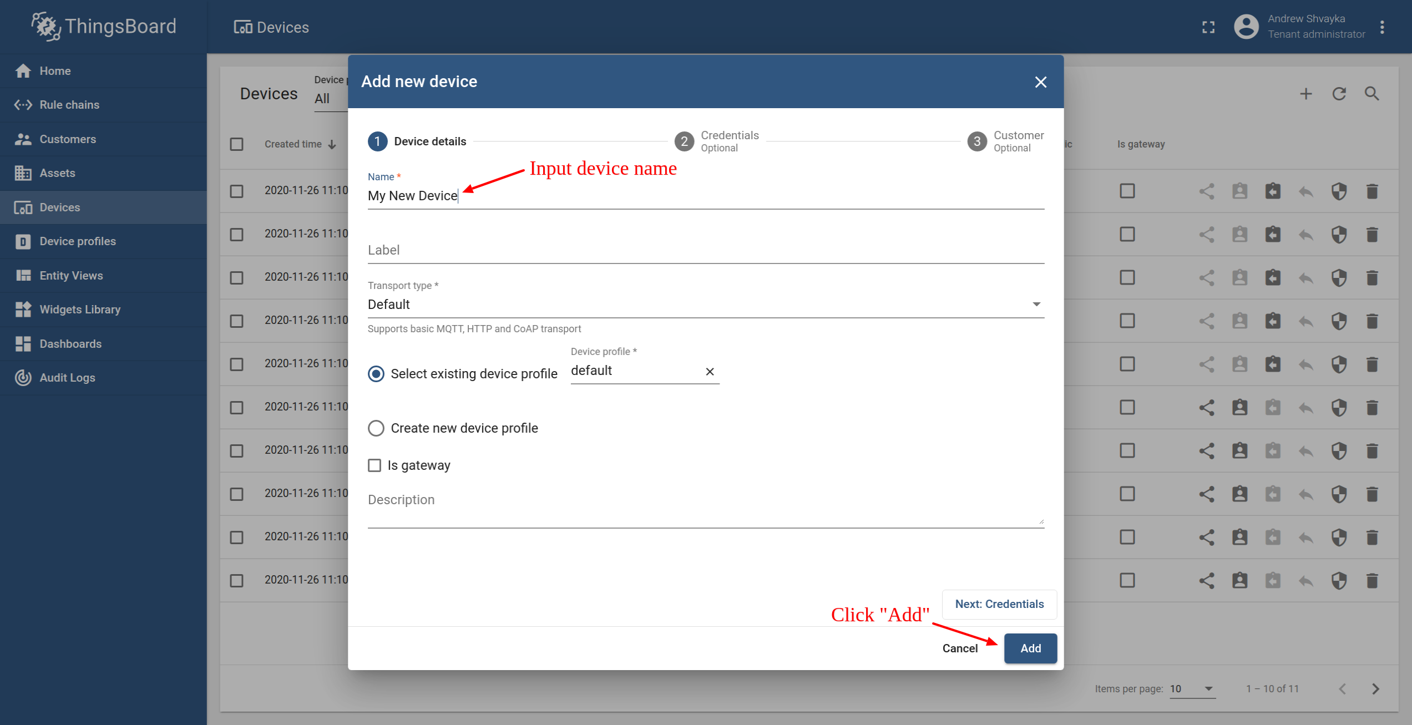This screenshot has height=725, width=1412.
Task: Click the Add button
Action: pos(1030,648)
